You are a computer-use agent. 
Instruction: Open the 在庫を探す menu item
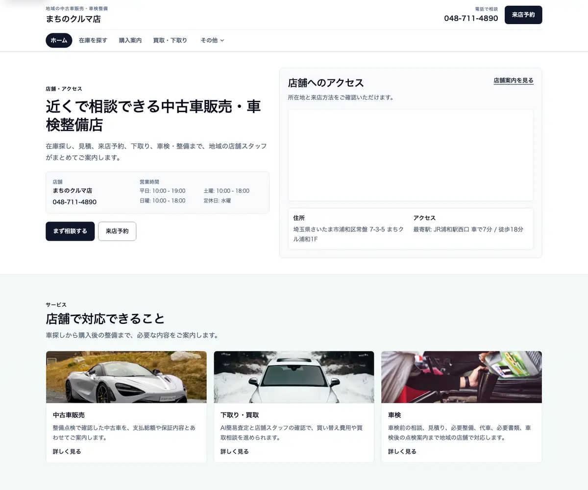(93, 40)
